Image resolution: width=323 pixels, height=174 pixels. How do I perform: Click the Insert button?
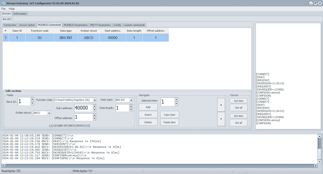pos(148,115)
